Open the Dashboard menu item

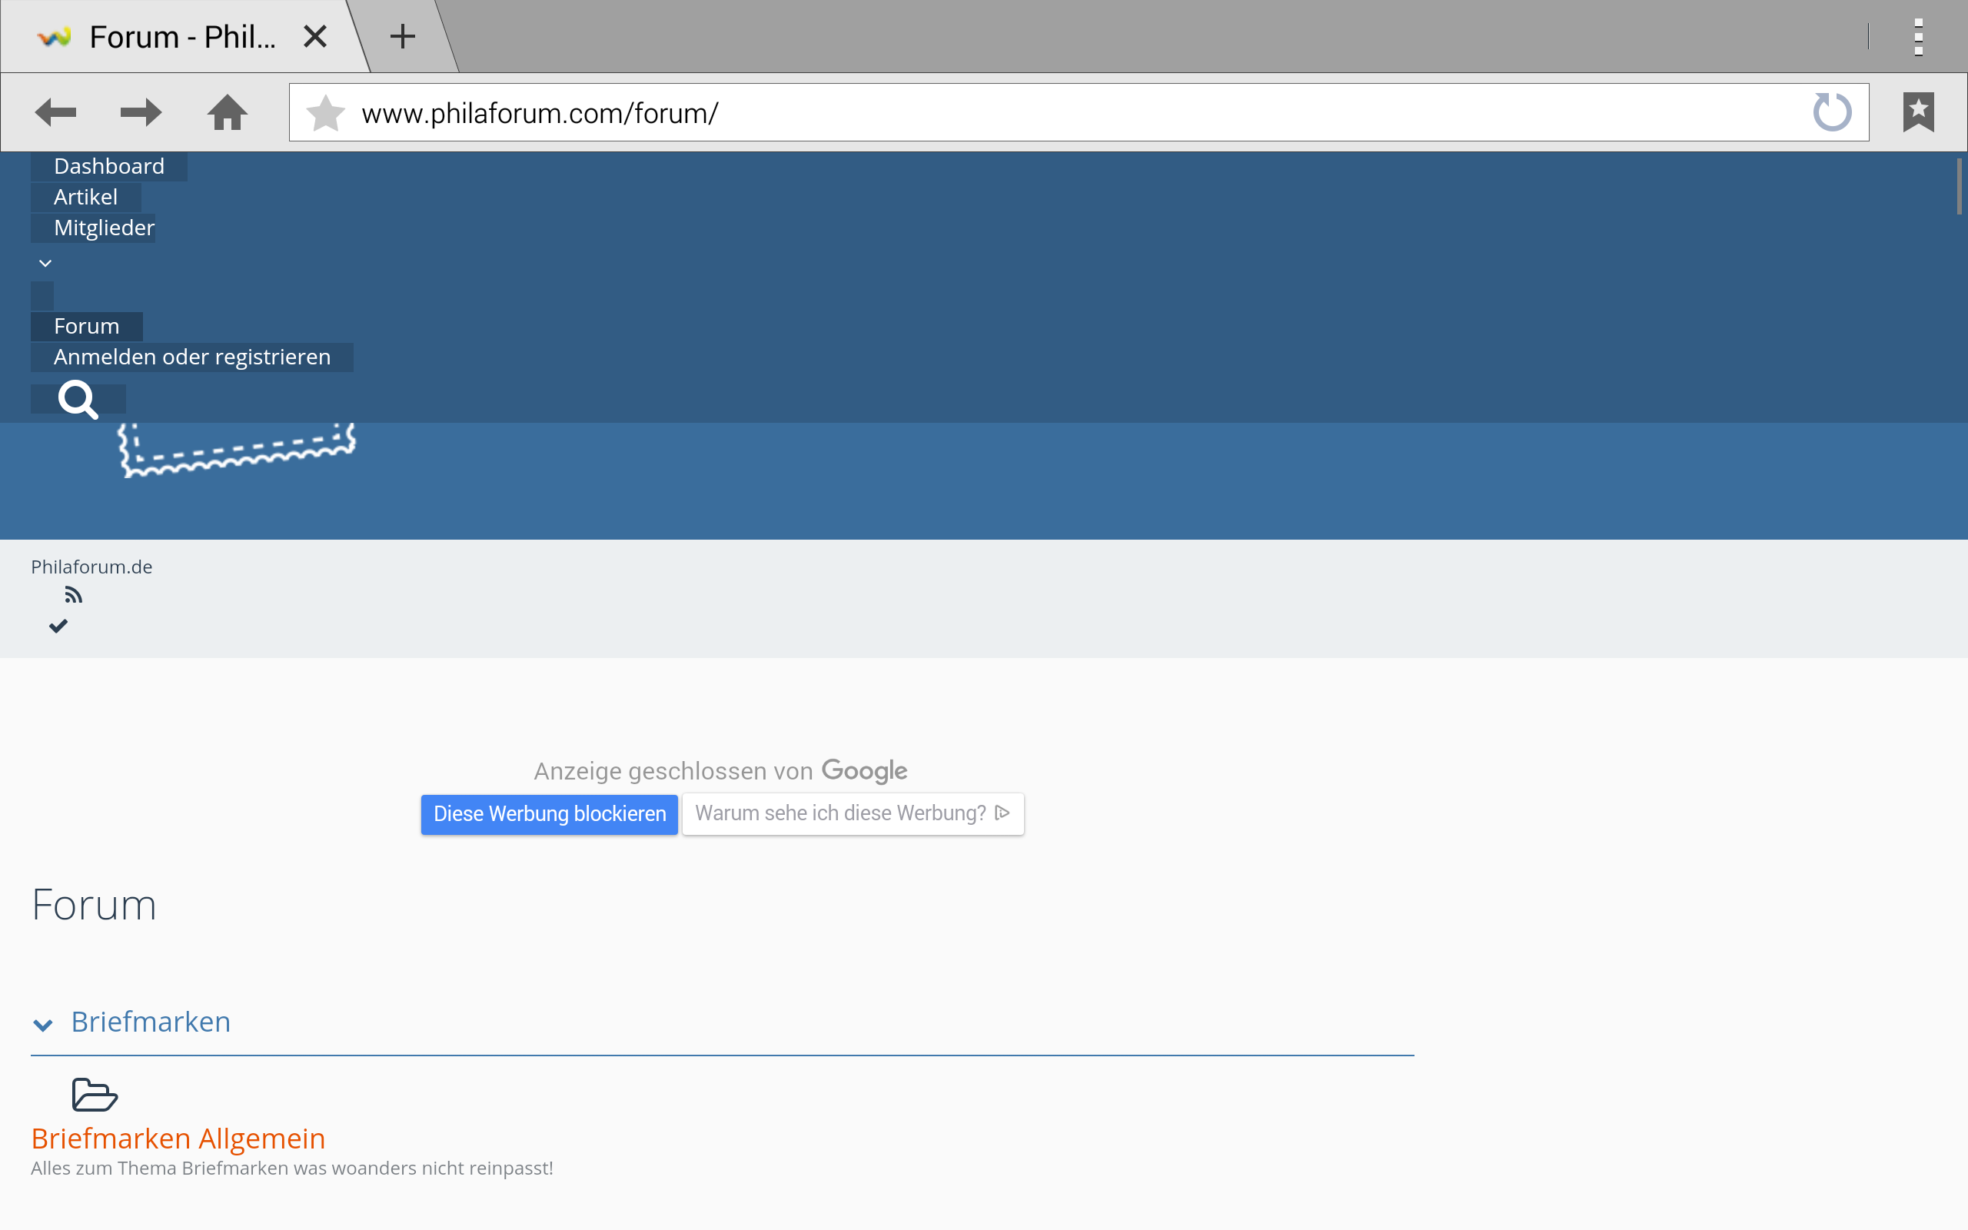coord(109,167)
